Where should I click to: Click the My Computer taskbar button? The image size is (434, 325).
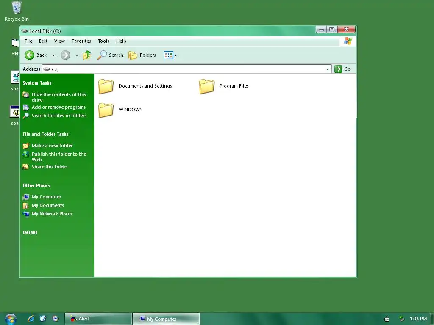click(x=166, y=319)
